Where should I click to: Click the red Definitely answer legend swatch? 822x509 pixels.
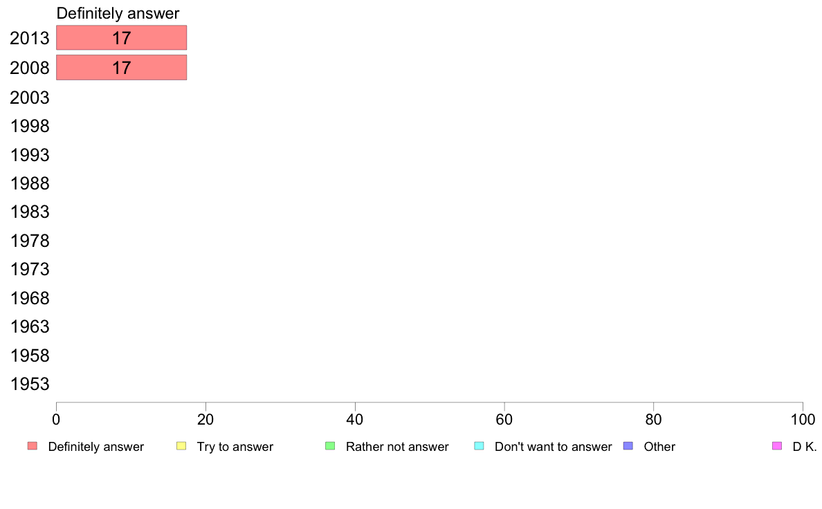point(33,446)
